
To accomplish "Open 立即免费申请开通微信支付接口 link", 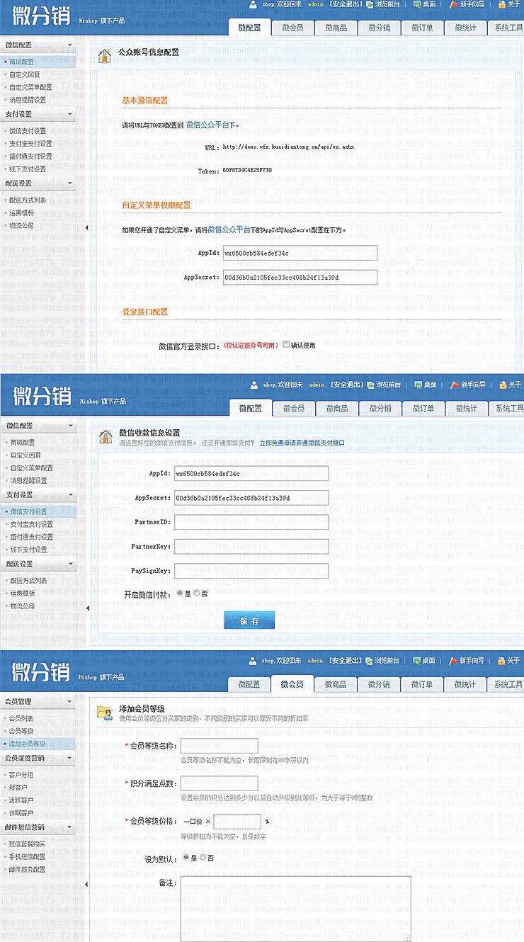I will 302,443.
